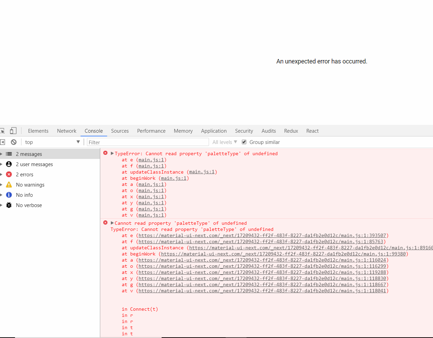
Task: Open the main.js:1:85763 source link
Action: click(x=261, y=241)
